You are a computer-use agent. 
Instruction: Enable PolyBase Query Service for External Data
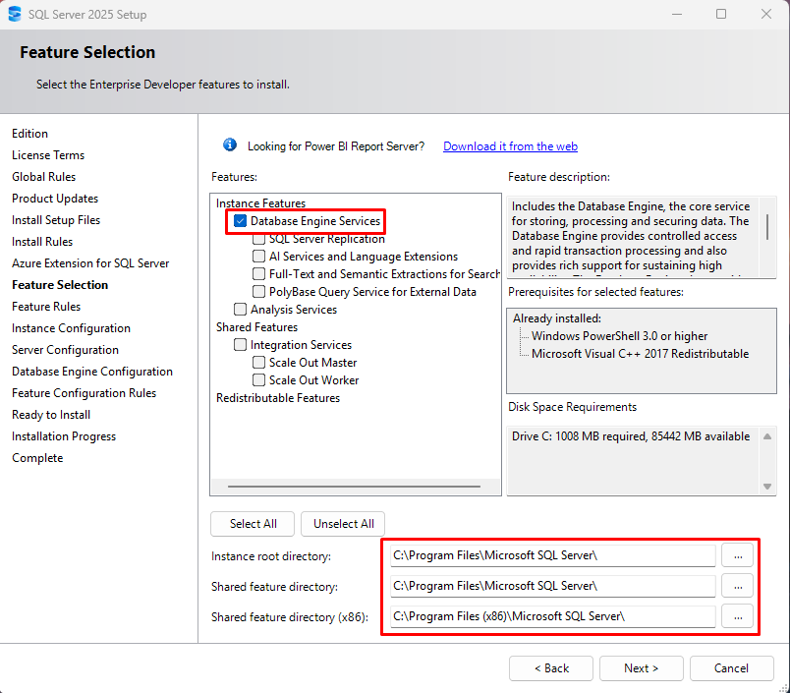pos(259,292)
